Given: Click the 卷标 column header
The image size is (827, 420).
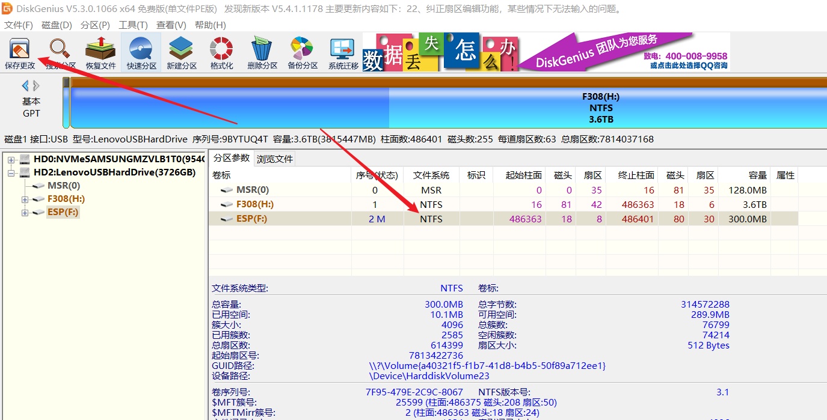Looking at the screenshot, I should pyautogui.click(x=221, y=175).
